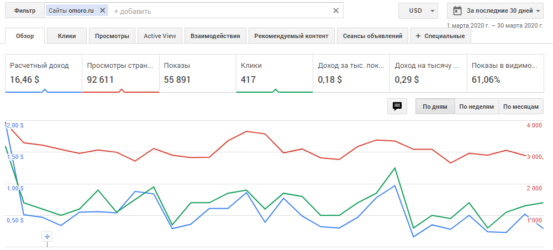This screenshot has width=553, height=250.
Task: Click the '1,00 $' left axis label
Action: tap(15, 188)
